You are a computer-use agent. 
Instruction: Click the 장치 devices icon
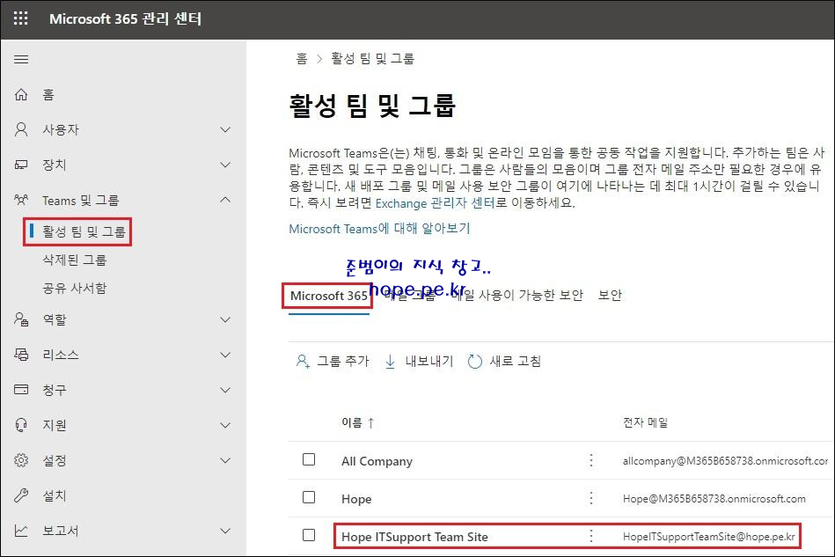[x=21, y=165]
